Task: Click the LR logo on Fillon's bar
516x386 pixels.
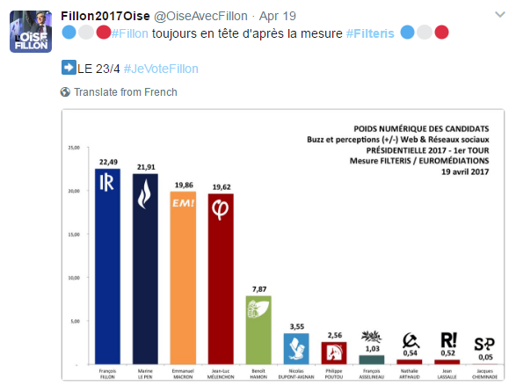Action: pos(107,182)
